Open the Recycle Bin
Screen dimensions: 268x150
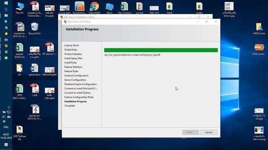[34, 29]
